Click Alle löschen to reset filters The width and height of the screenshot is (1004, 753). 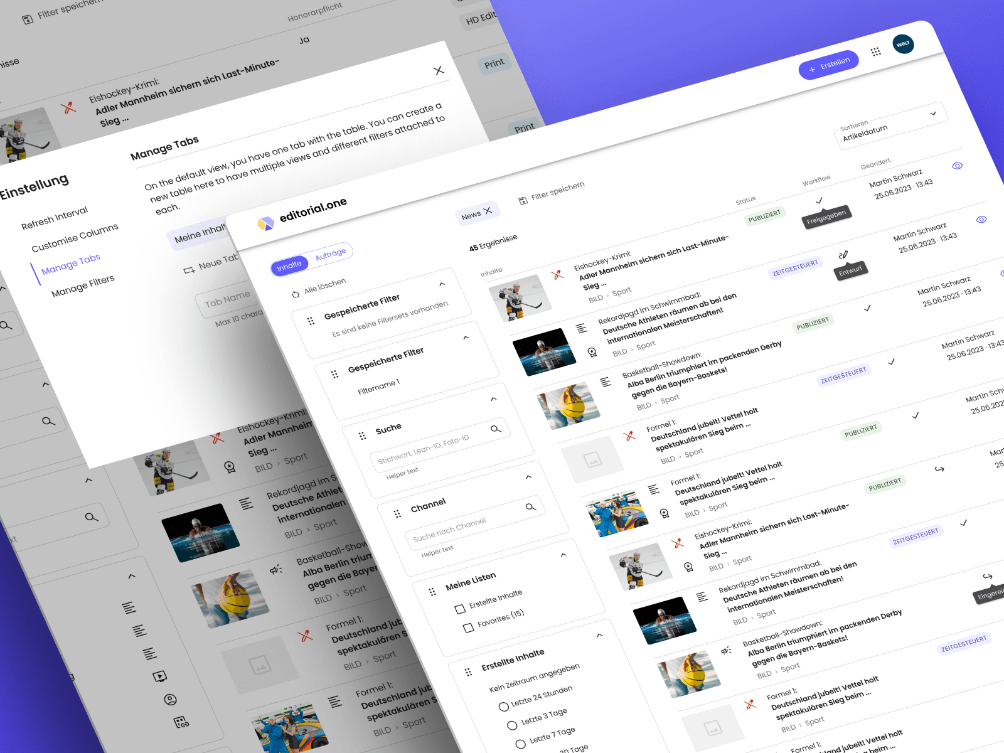(319, 288)
